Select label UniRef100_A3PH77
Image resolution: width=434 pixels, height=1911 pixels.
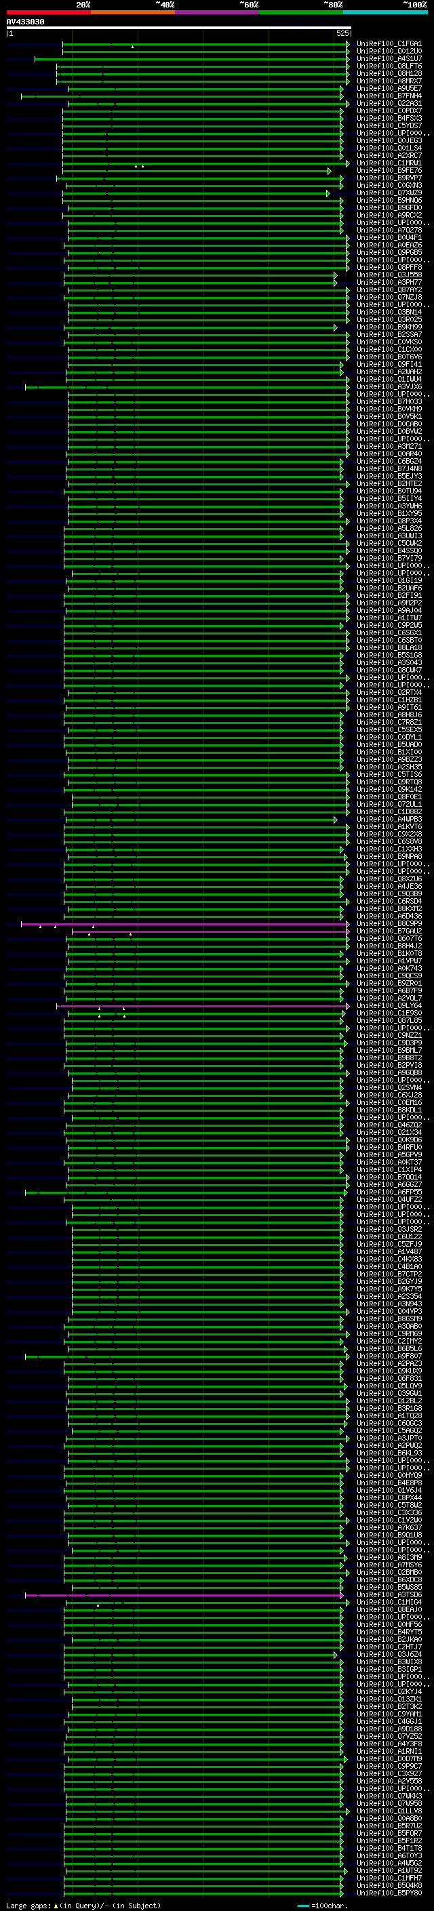(389, 282)
